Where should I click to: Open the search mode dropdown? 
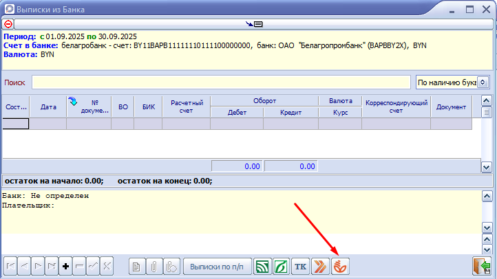point(452,82)
